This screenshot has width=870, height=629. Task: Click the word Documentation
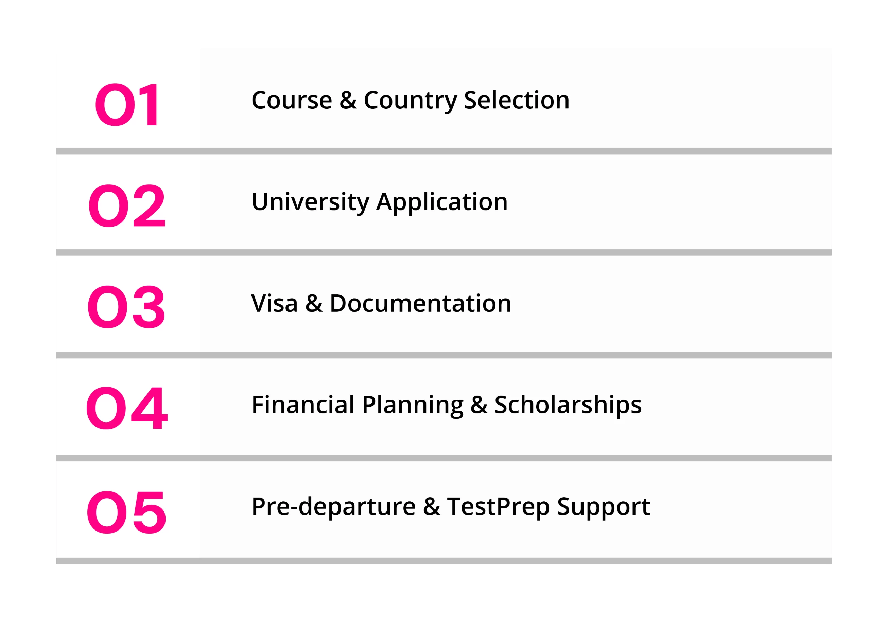click(420, 304)
